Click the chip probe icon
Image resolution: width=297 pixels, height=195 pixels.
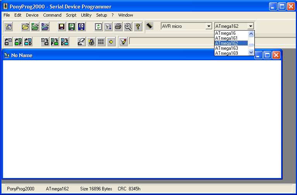click(x=149, y=26)
